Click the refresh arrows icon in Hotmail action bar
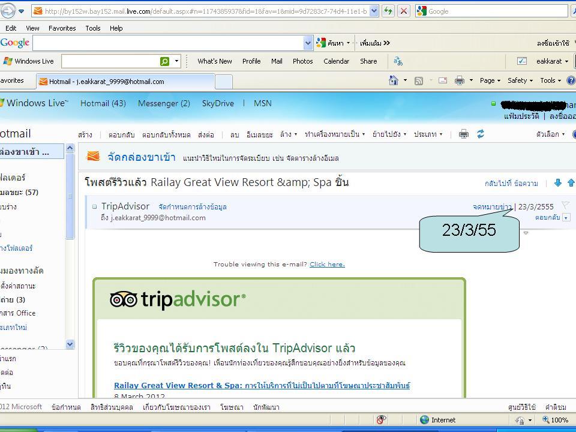Viewport: 576px width, 432px height. tap(481, 134)
